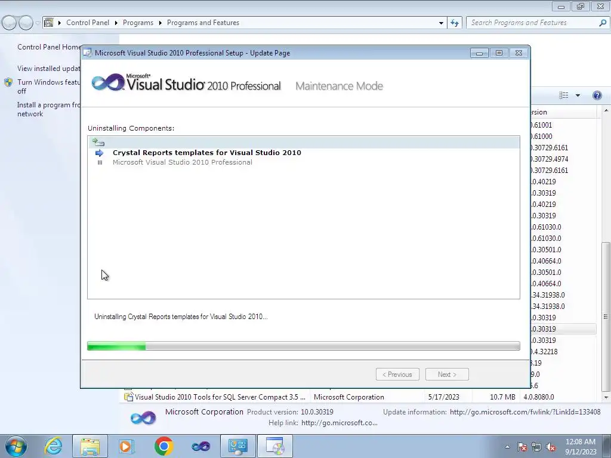Open Visual Studio infinity icon on taskbar
611x458 pixels.
(200, 446)
